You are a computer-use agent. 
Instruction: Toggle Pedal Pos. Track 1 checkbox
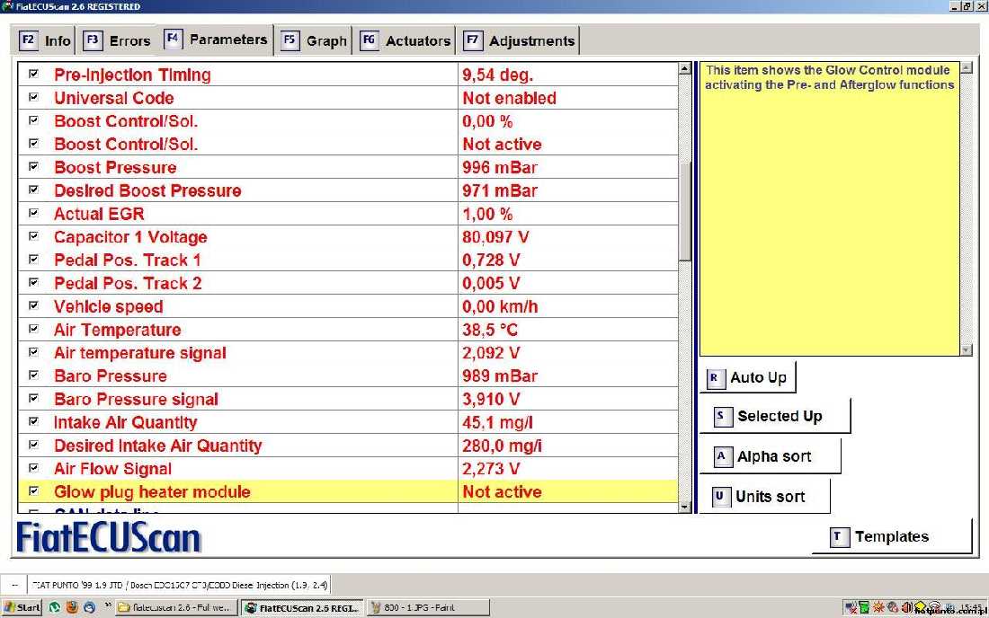click(x=34, y=259)
